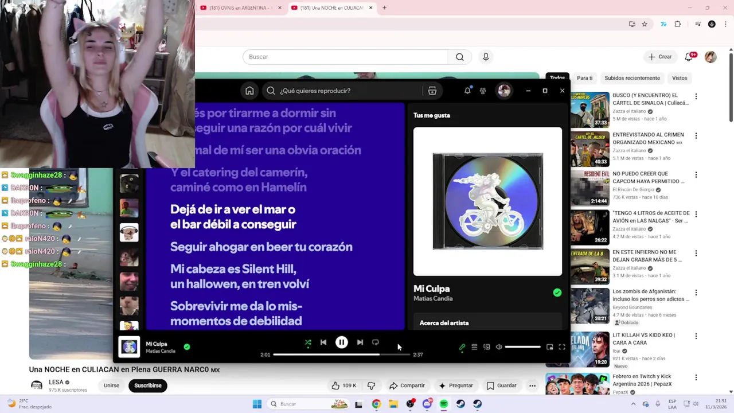This screenshot has width=734, height=413.
Task: Open options for NO PUEDO CREER QUE CAPCOM video
Action: [696, 175]
